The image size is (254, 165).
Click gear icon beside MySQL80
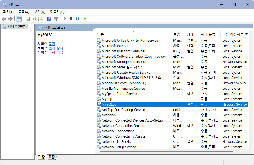(99, 104)
